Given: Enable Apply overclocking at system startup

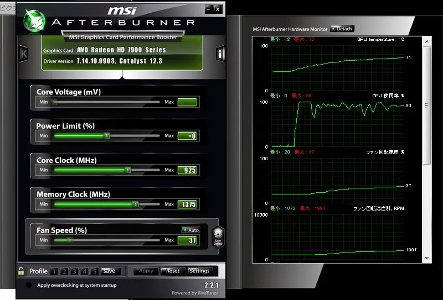Looking at the screenshot, I should tap(29, 285).
